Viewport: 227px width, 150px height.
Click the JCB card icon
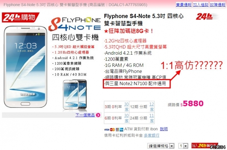(x=117, y=129)
